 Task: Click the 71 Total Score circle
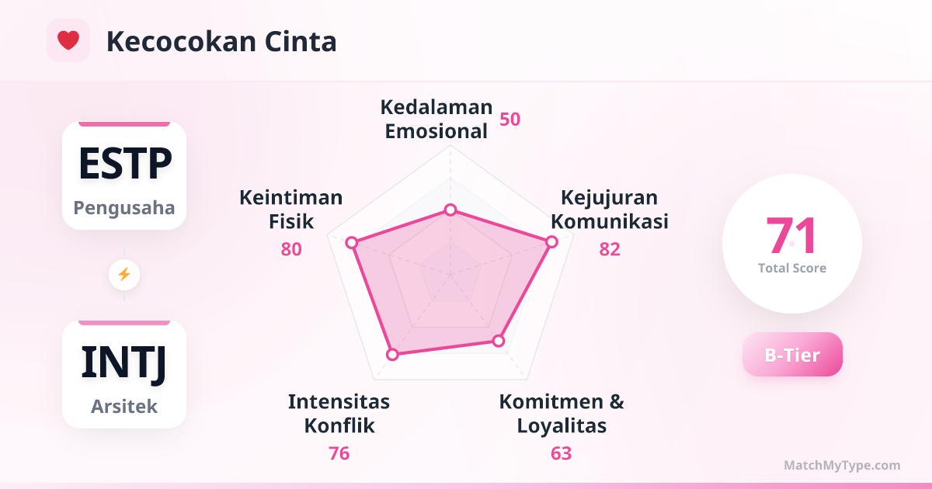point(792,244)
